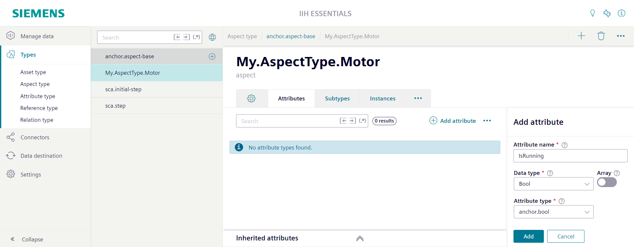
Task: Toggle regex option in type list search
Action: [x=196, y=37]
